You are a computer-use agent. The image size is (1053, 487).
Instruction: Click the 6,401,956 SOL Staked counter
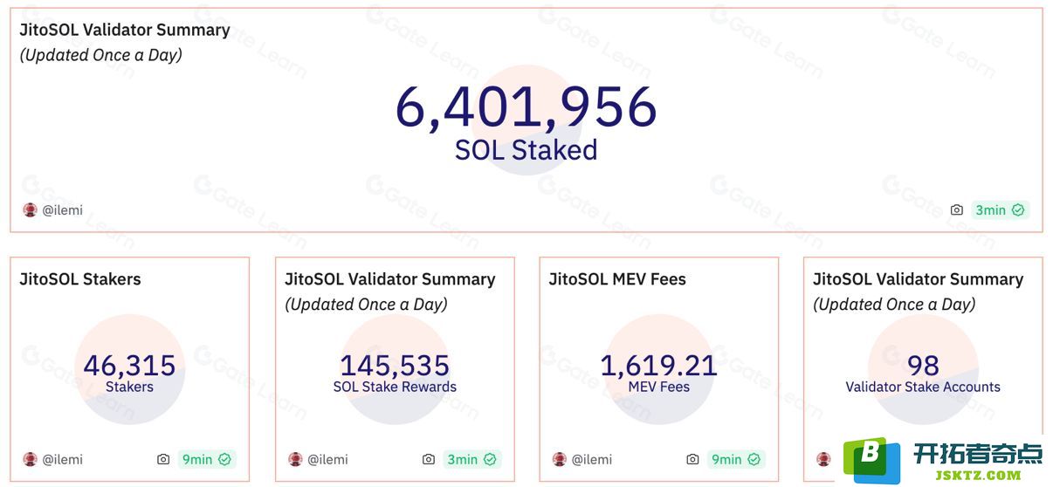click(526, 108)
